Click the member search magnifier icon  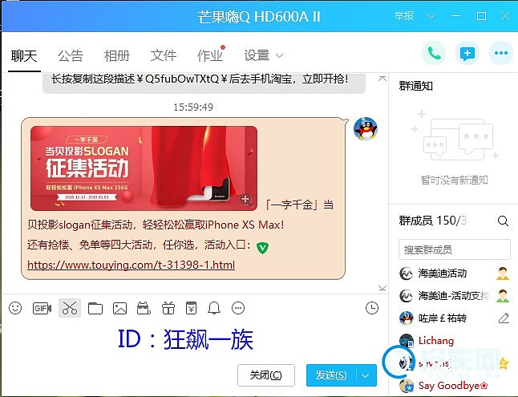503,221
